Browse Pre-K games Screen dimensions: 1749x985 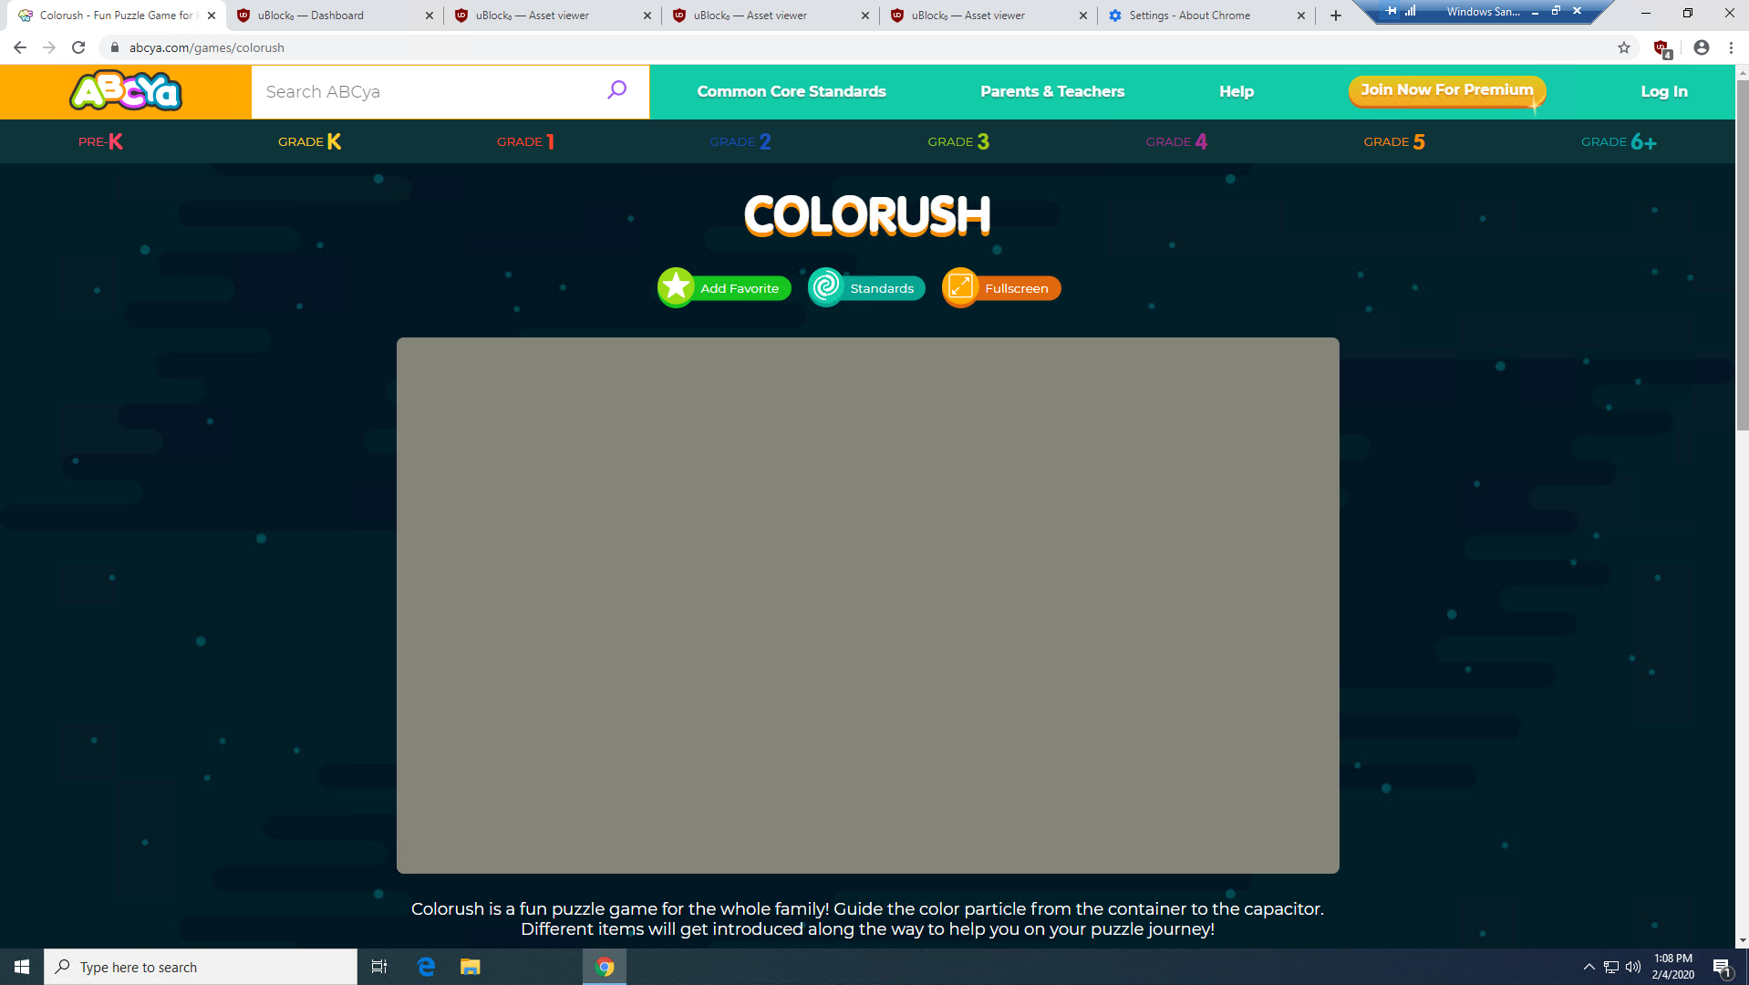pos(100,141)
